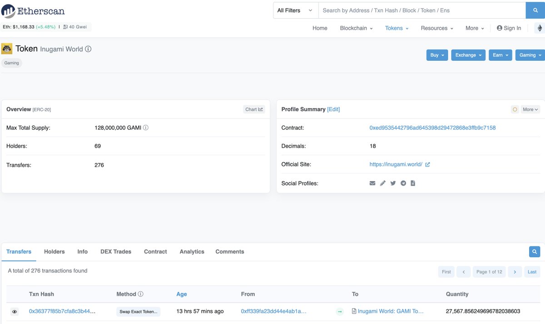The width and height of the screenshot is (545, 324).
Task: Click the Twitter social profile icon
Action: click(x=393, y=183)
